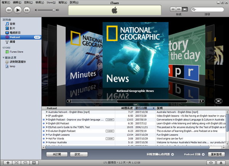Open Party Shuffle playlist
Screen dimensions: 229x166
click(x=16, y=62)
